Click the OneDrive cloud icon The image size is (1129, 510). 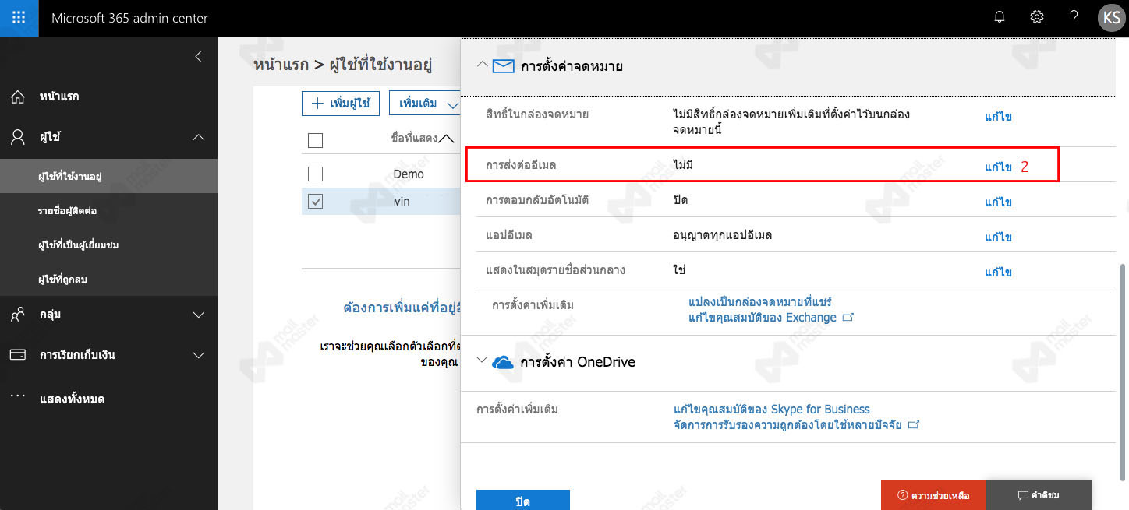pyautogui.click(x=503, y=362)
